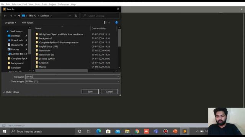Open Microsoft Teams from the taskbar

pos(156,131)
